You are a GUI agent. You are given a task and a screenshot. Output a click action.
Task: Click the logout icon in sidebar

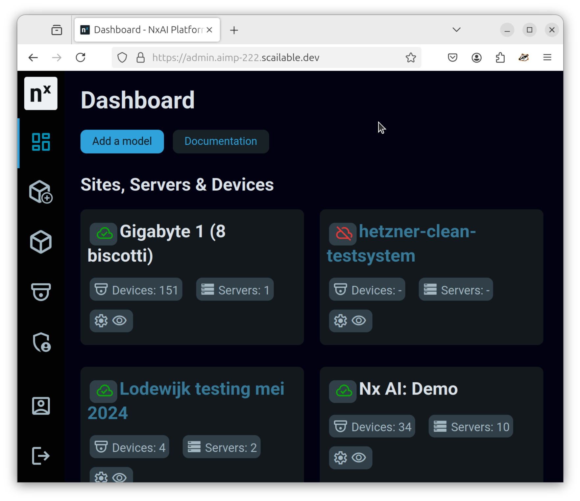tap(41, 456)
